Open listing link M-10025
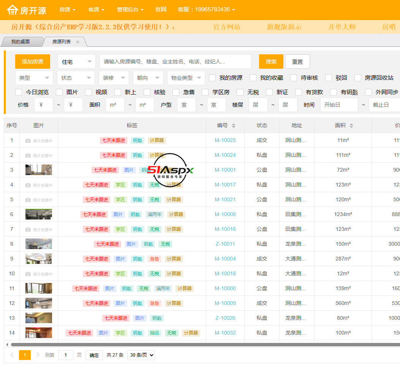Screen dimensions: 400x368 [x=225, y=141]
